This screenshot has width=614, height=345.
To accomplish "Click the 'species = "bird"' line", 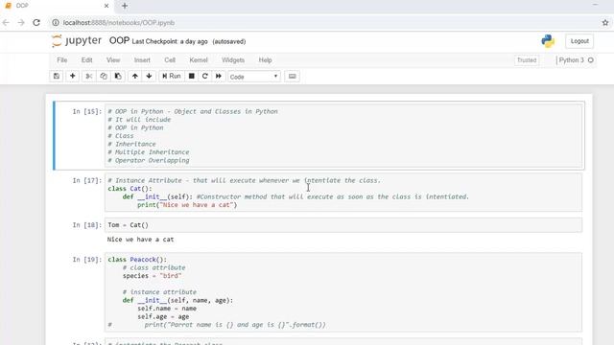I will click(x=152, y=276).
